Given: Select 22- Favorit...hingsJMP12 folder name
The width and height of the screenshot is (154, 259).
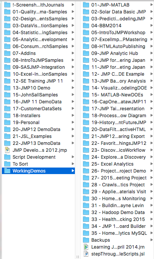Looking at the screenshot, I should click(x=119, y=143).
